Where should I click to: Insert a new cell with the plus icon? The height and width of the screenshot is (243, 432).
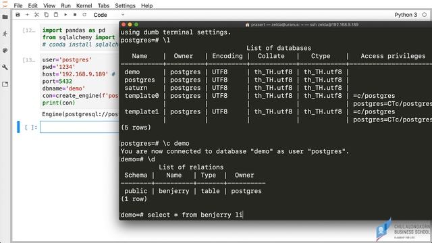coord(27,15)
